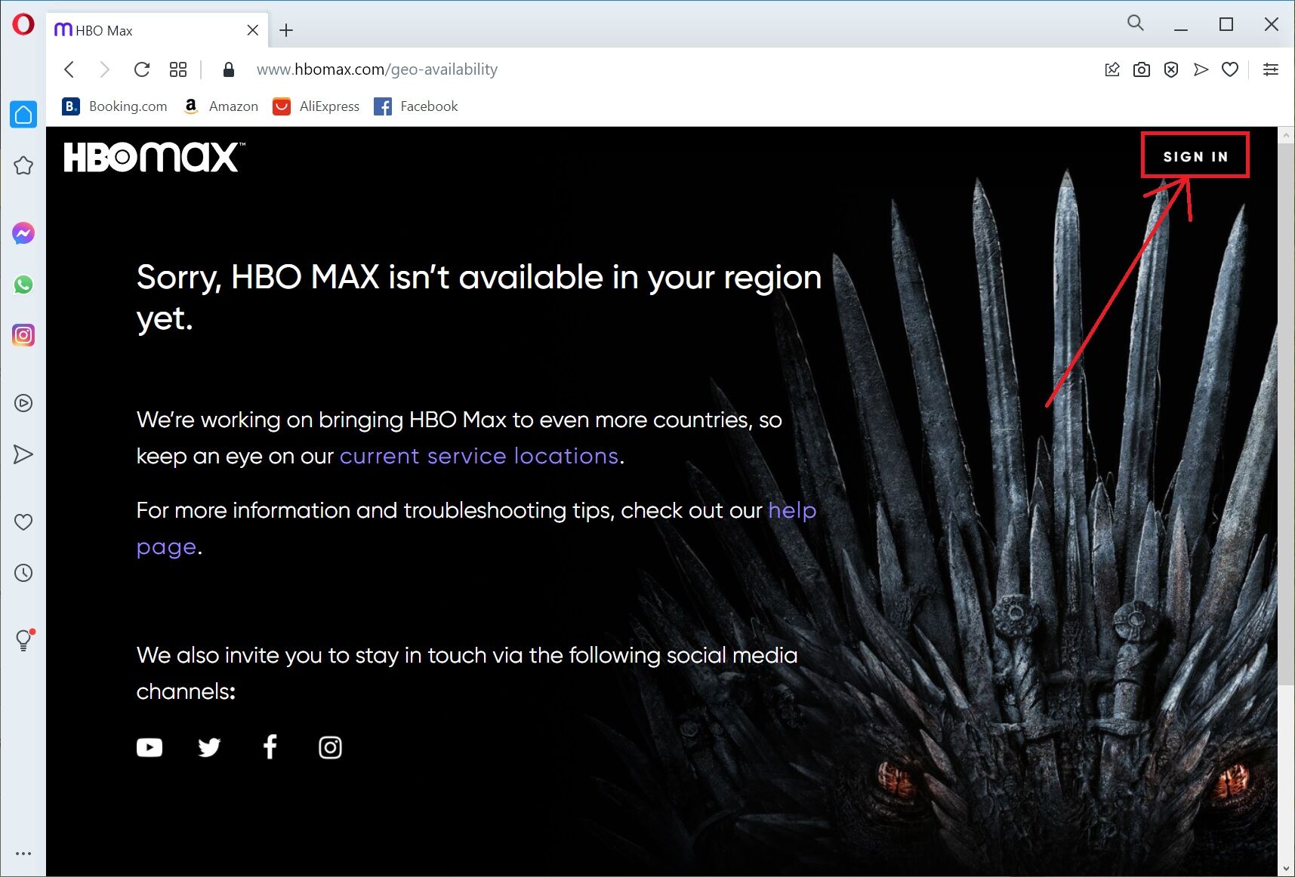Open the Booking.com bookmark
This screenshot has width=1295, height=877.
115,106
